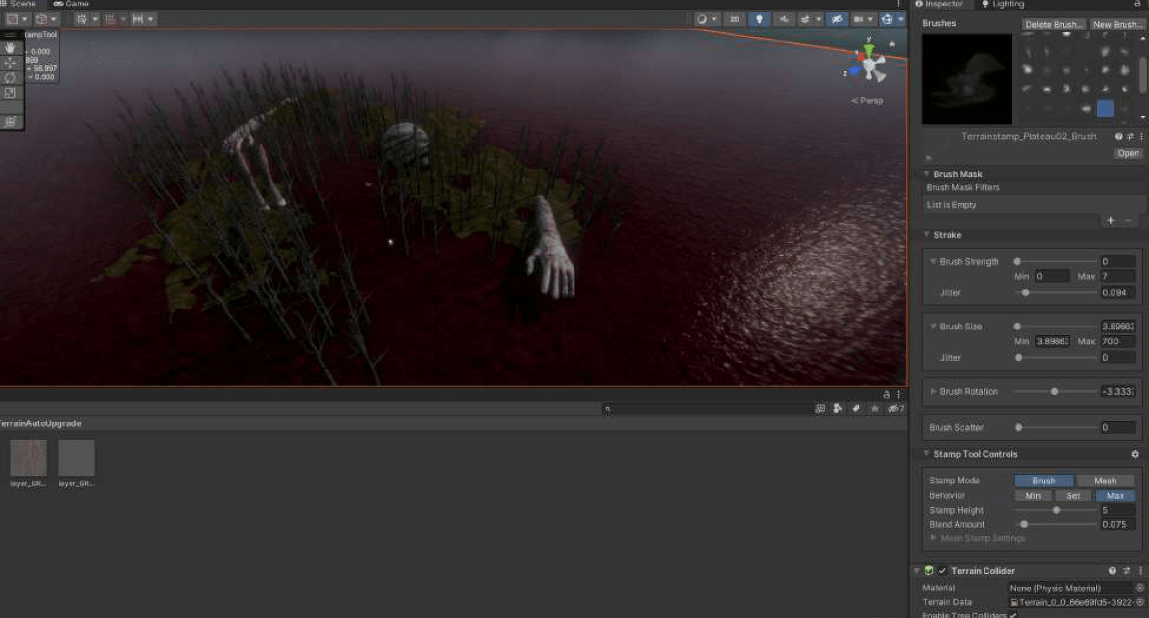Image resolution: width=1149 pixels, height=618 pixels.
Task: Adjust the Brush Rotation slider
Action: (1056, 391)
